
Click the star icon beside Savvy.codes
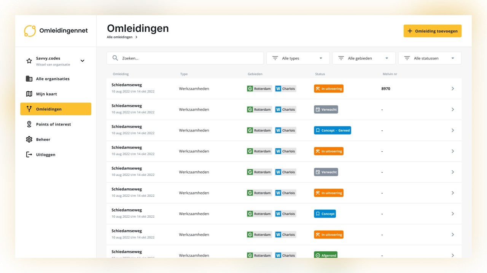pyautogui.click(x=29, y=61)
